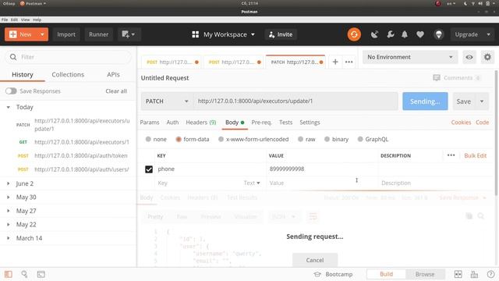Open the help question mark icon
Viewport: 499px width, 281px height.
(490, 274)
